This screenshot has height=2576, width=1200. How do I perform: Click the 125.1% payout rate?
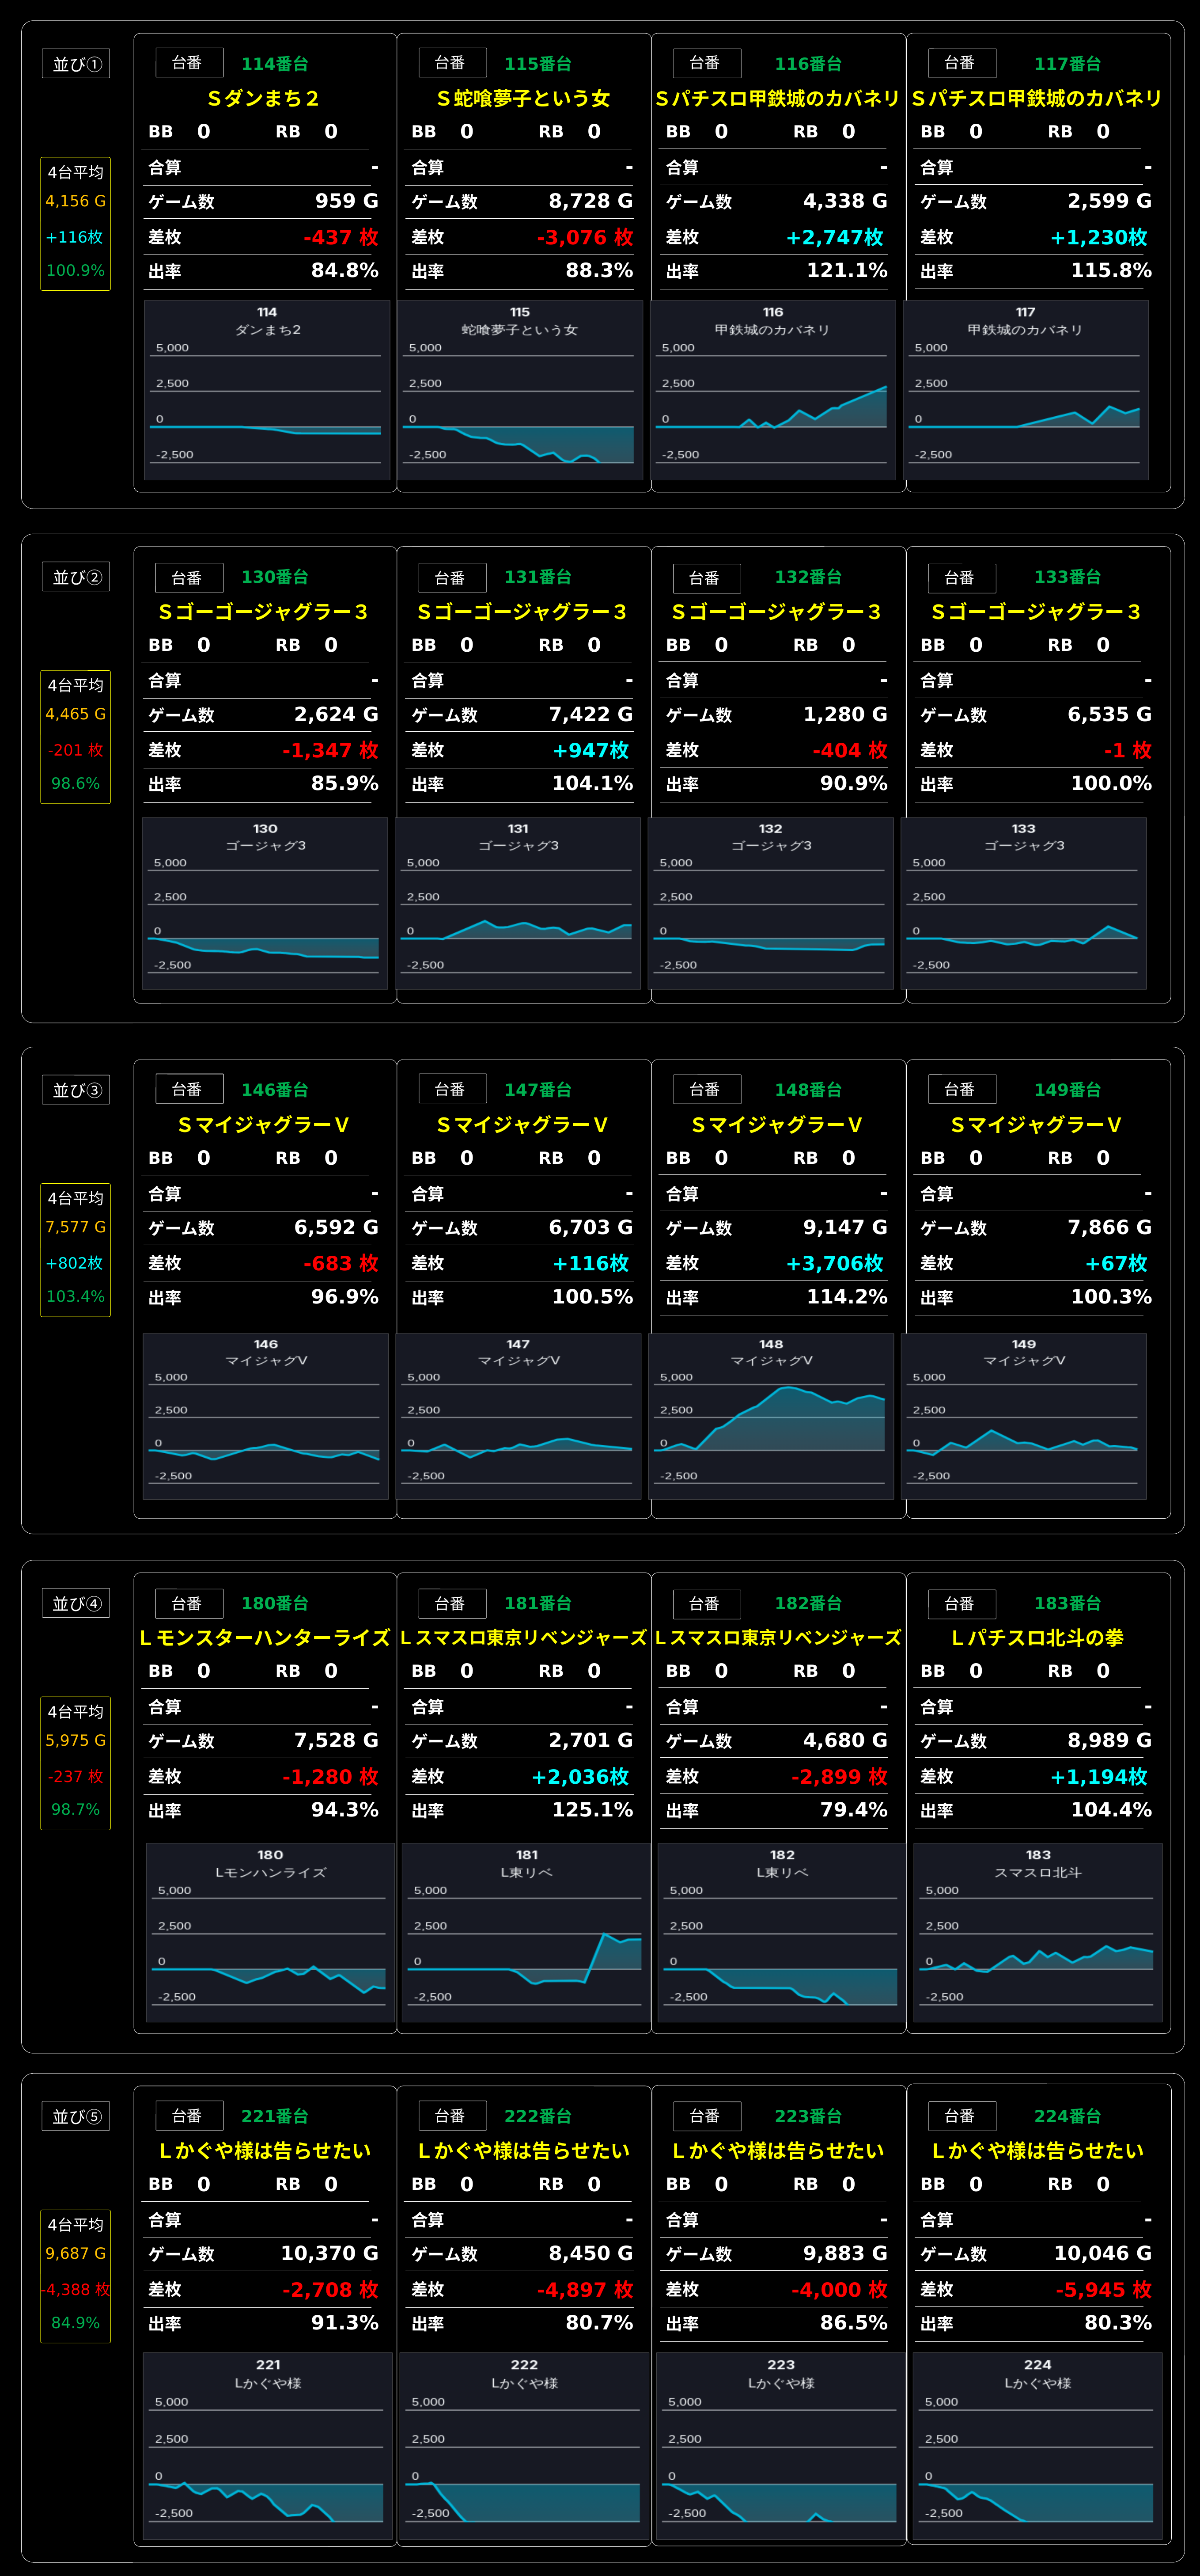pyautogui.click(x=593, y=1809)
